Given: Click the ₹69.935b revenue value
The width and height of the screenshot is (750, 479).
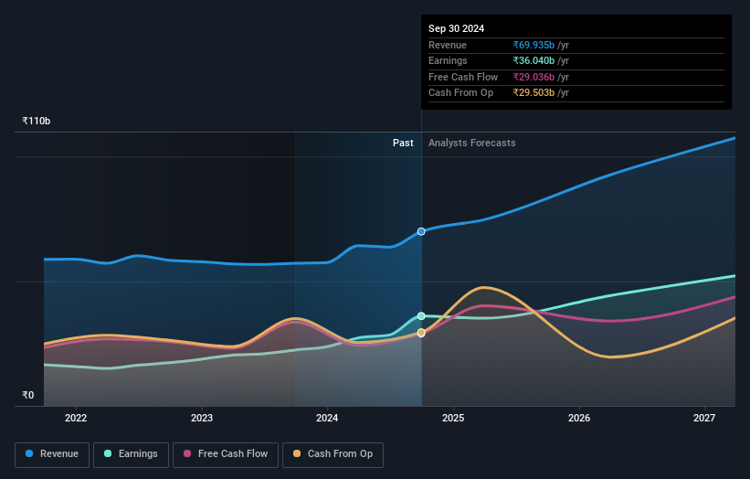Looking at the screenshot, I should click(533, 45).
